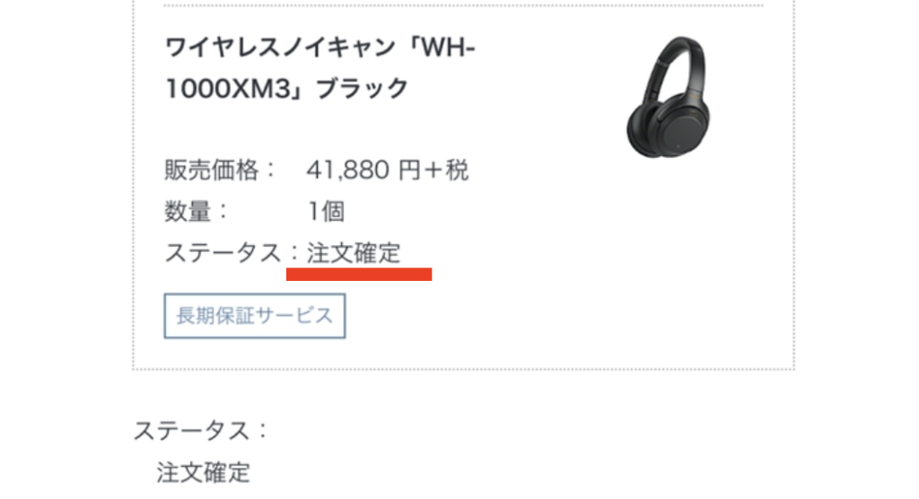Select the 41,880 円+税 price value
919x499 pixels.
388,170
